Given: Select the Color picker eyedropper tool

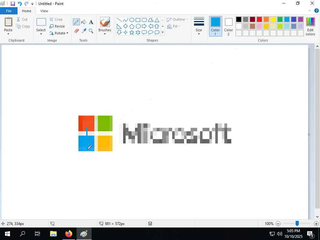Looking at the screenshot, I should point(84,31).
